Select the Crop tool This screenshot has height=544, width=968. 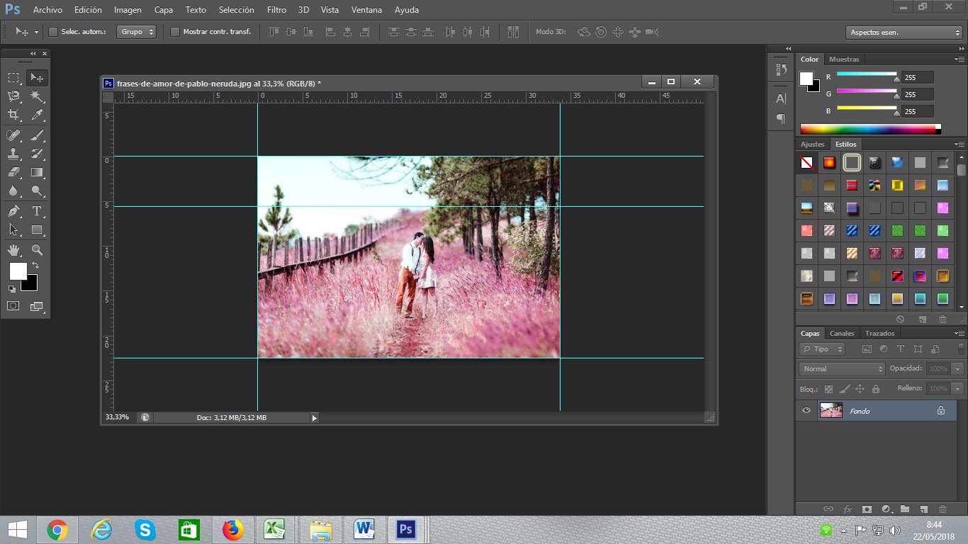(x=13, y=115)
